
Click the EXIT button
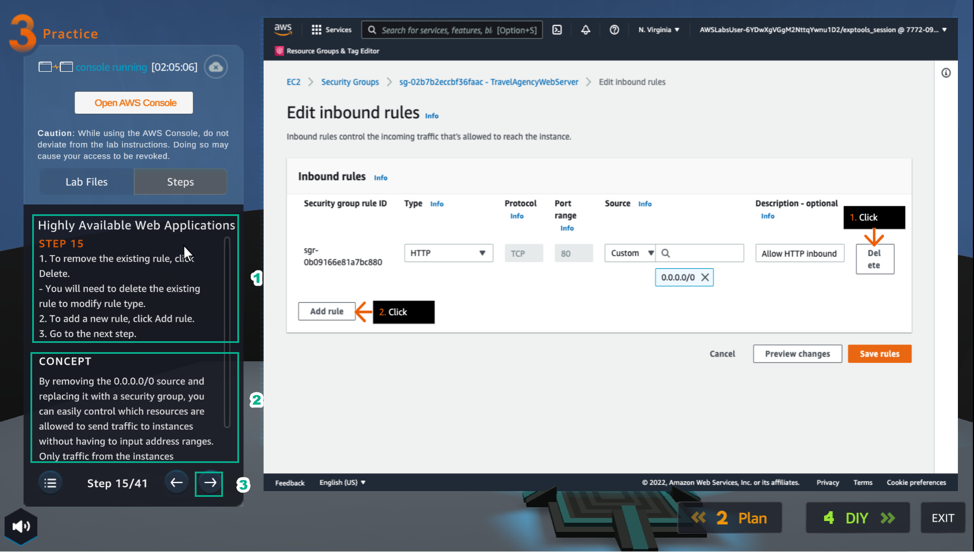coord(942,518)
